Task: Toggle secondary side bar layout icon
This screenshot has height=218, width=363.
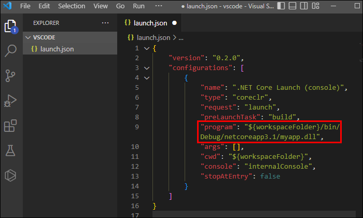Action: click(x=304, y=6)
